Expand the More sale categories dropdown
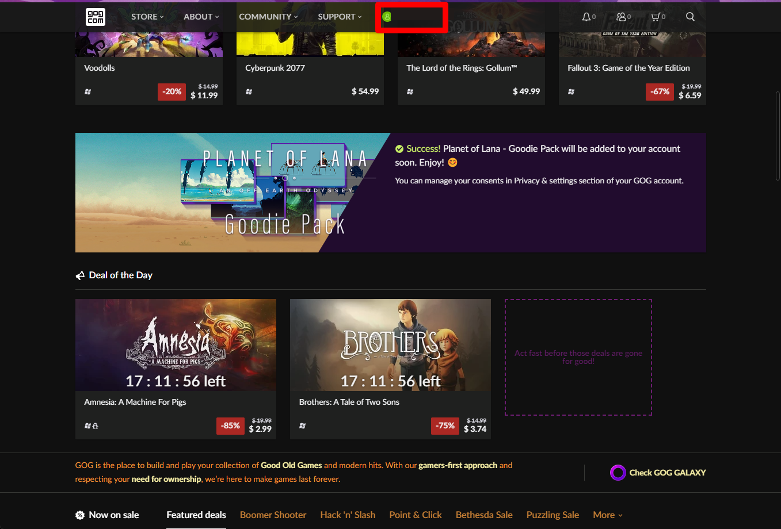781x529 pixels. tap(608, 515)
